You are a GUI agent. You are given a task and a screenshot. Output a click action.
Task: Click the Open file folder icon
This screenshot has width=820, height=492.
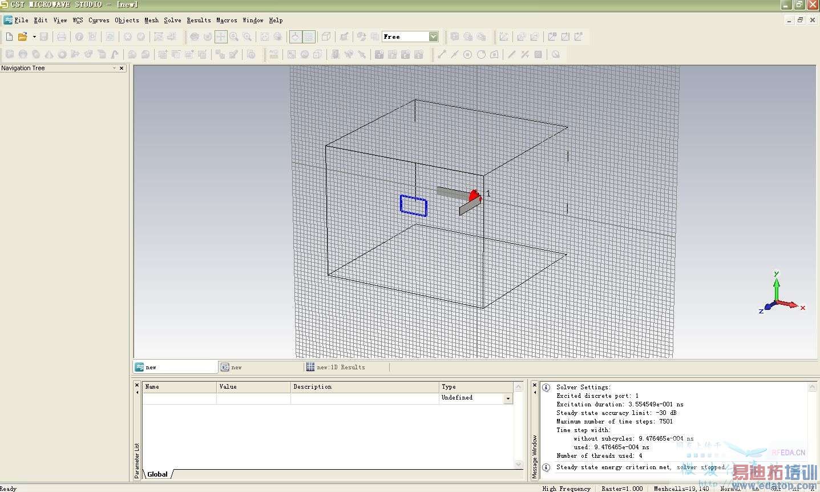point(22,37)
